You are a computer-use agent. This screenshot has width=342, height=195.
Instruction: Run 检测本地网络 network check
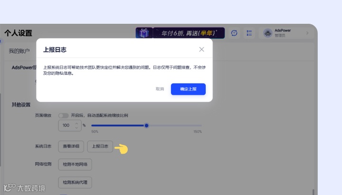pyautogui.click(x=75, y=164)
